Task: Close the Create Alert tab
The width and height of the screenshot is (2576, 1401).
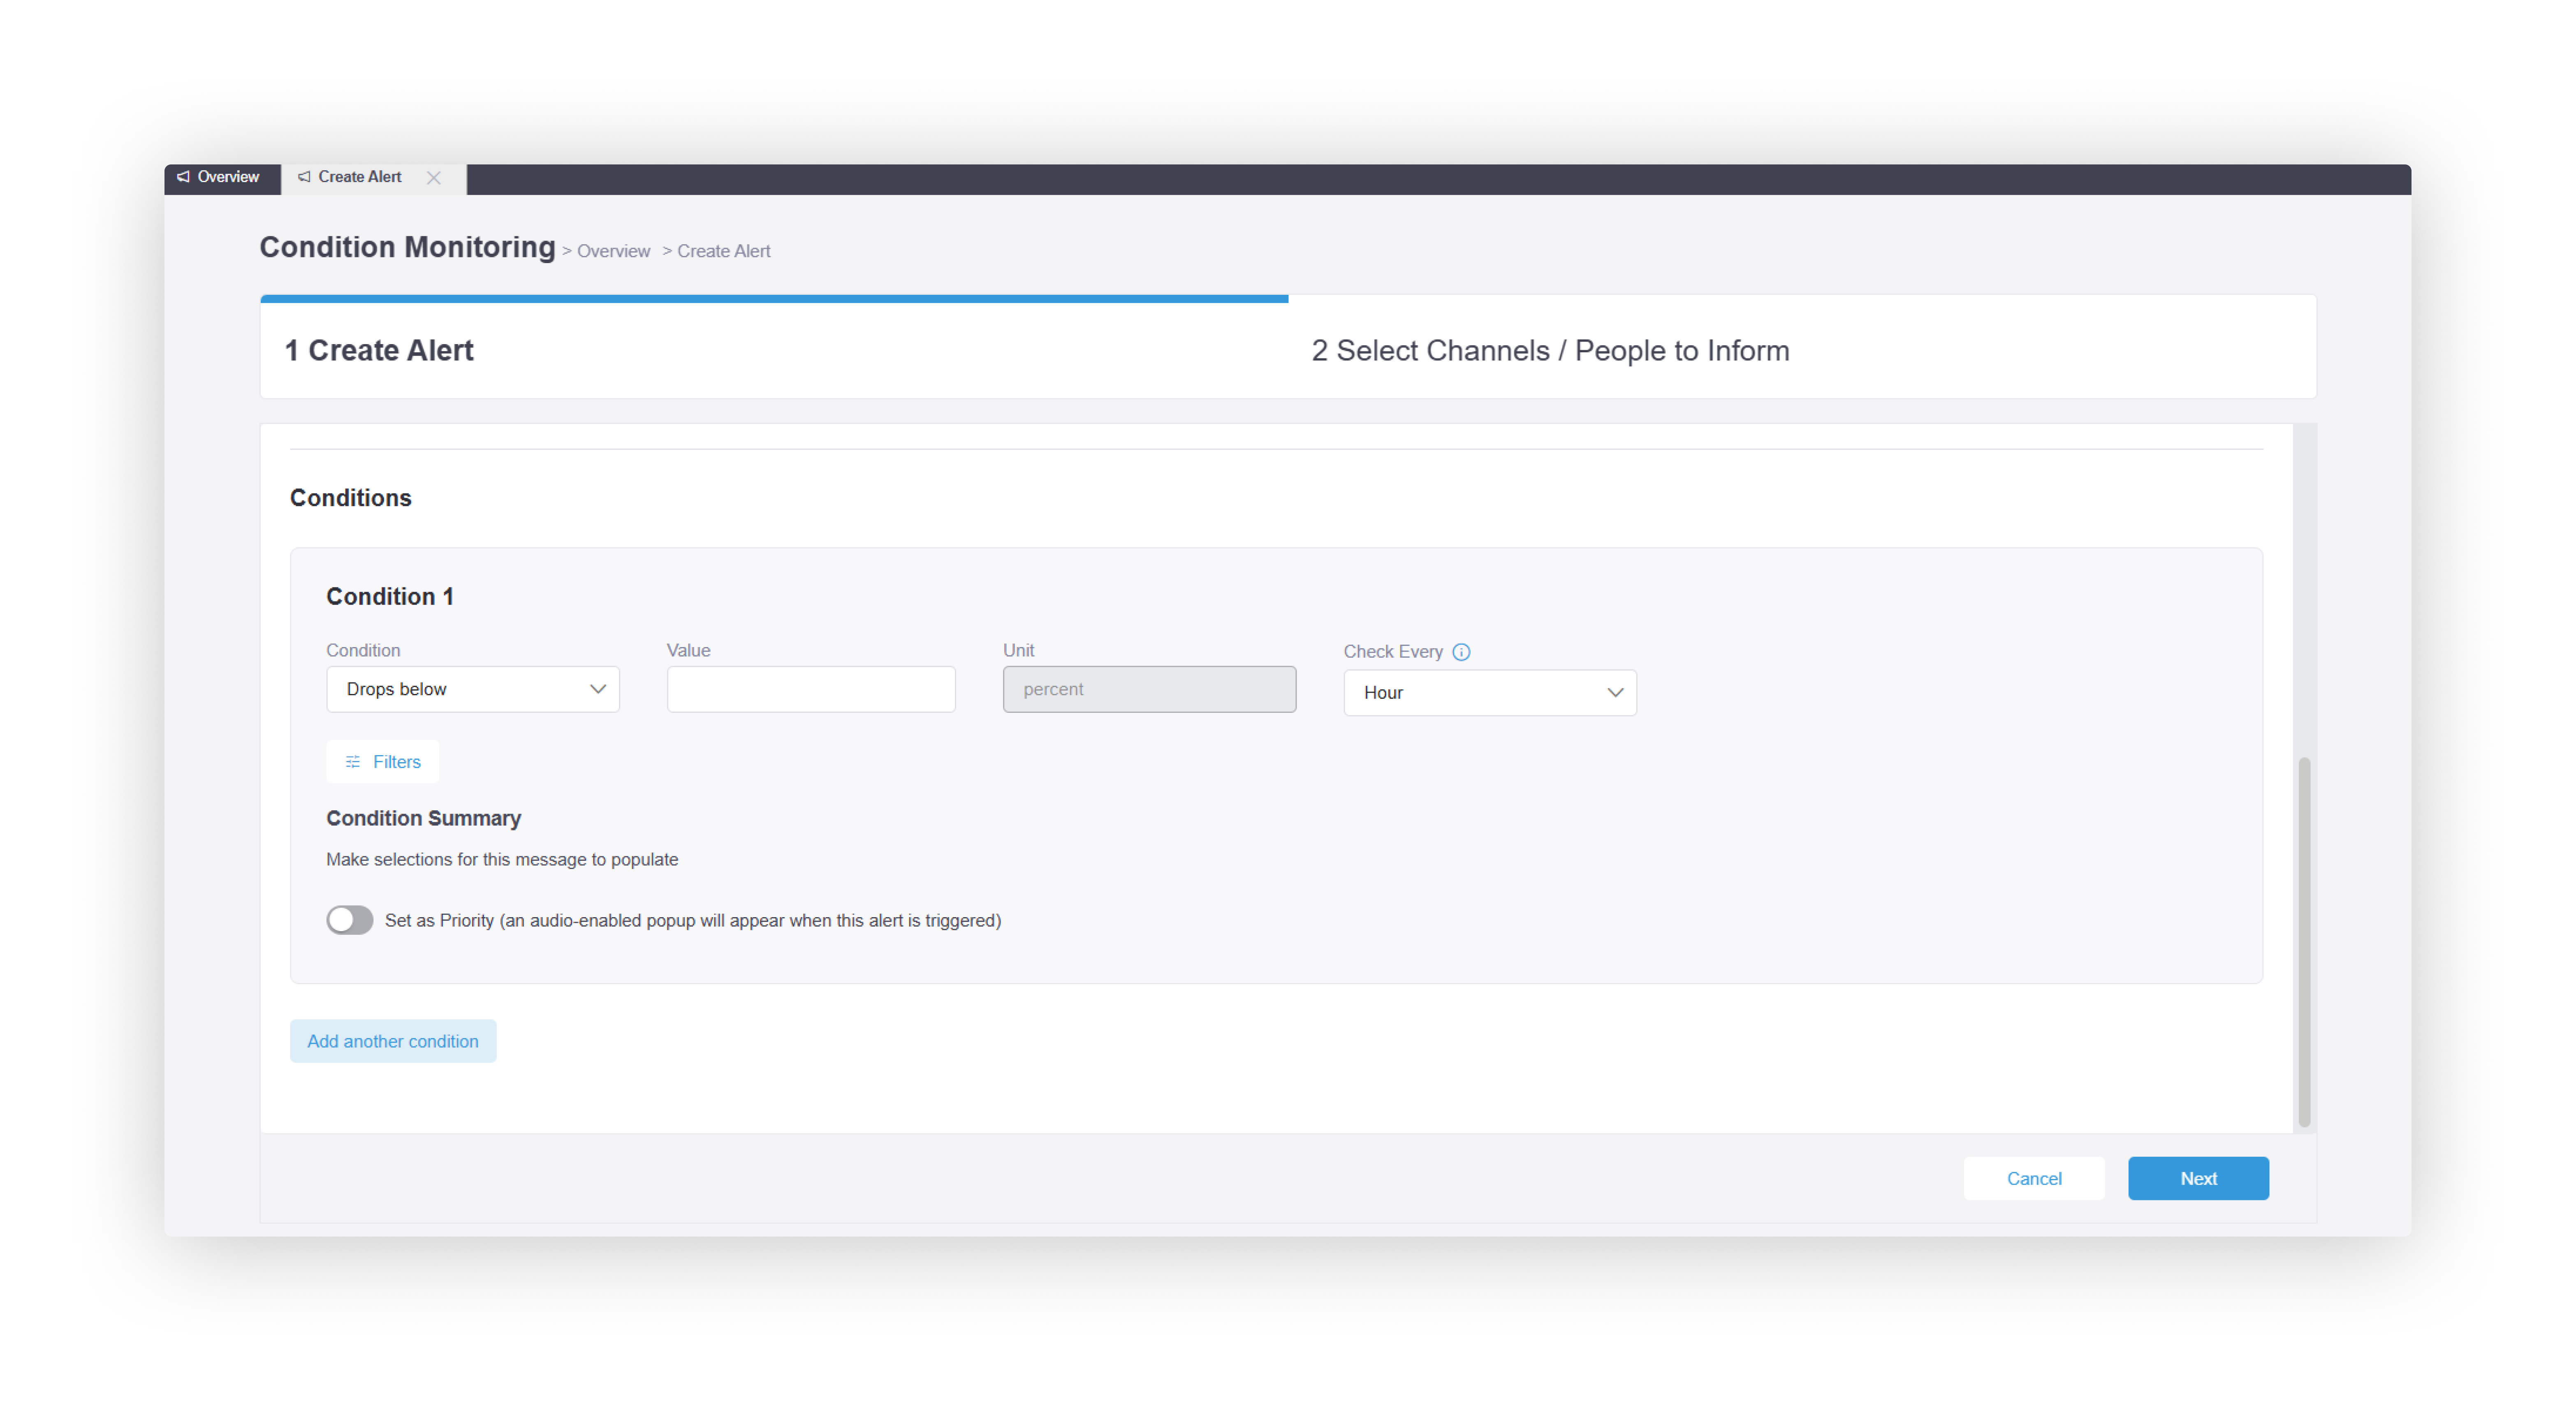Action: point(434,178)
